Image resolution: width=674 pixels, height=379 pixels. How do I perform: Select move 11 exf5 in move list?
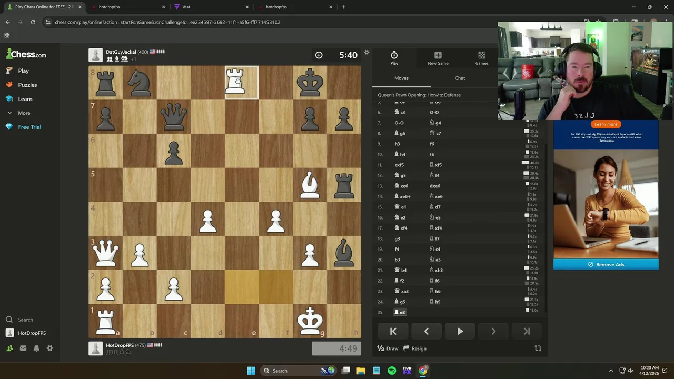pyautogui.click(x=399, y=165)
